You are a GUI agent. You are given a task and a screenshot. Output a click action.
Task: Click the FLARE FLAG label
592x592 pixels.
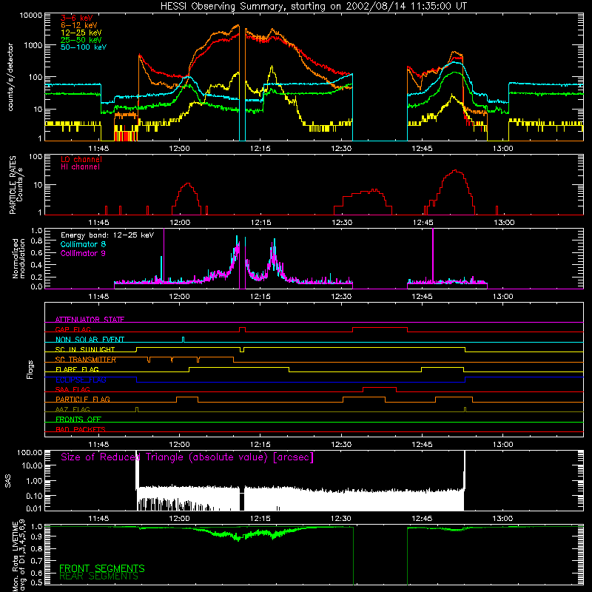pyautogui.click(x=77, y=369)
